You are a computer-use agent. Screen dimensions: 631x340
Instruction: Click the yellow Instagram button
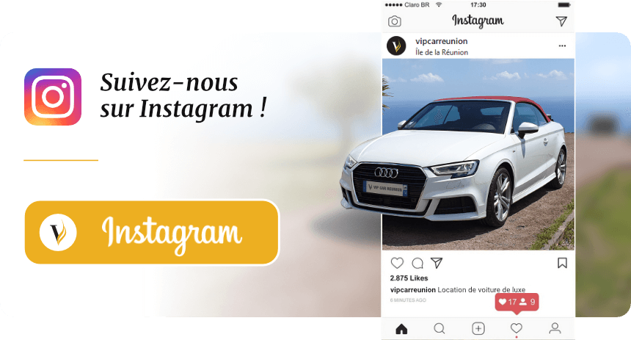[152, 233]
